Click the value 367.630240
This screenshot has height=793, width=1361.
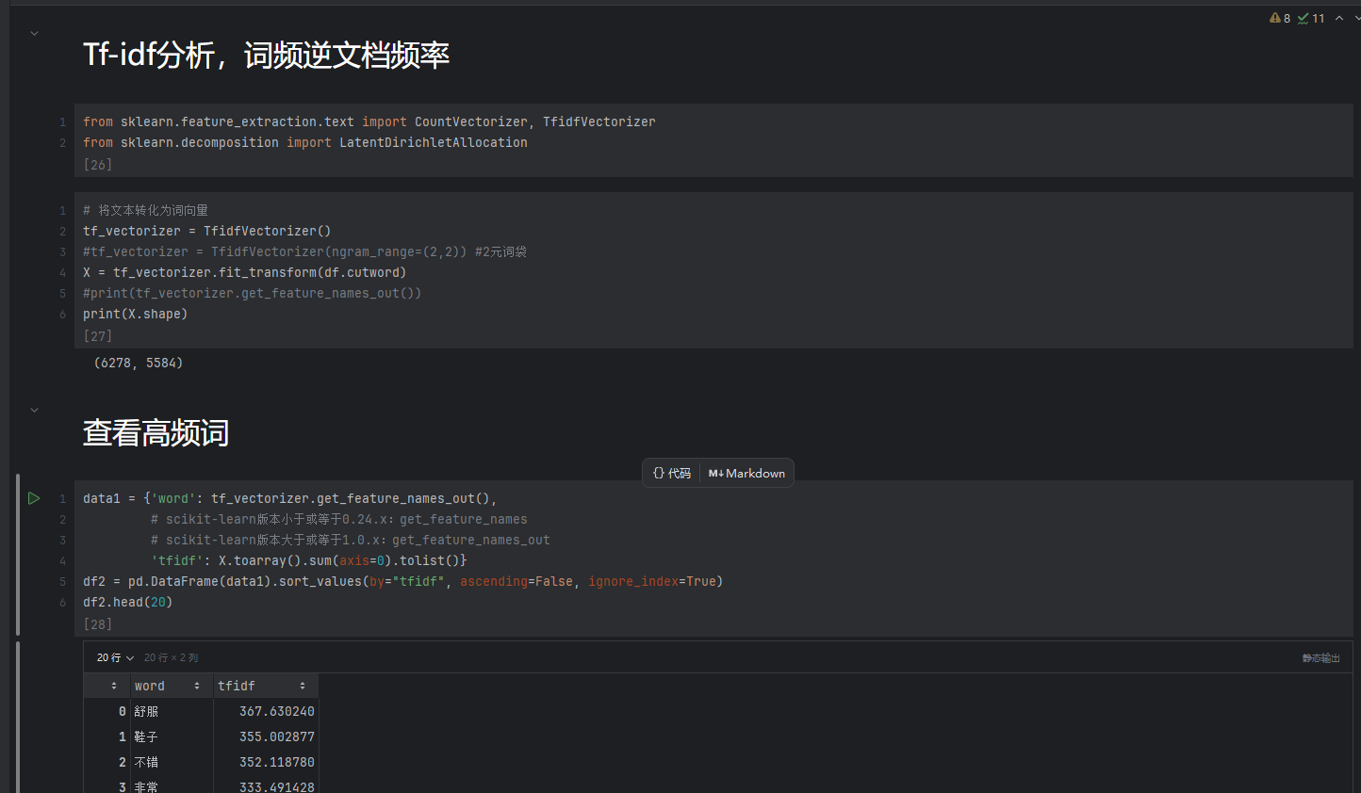[277, 711]
